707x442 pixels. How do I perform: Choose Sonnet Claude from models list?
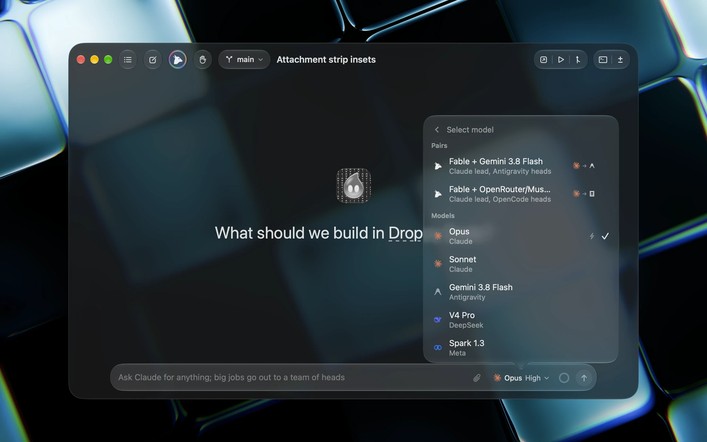point(520,264)
